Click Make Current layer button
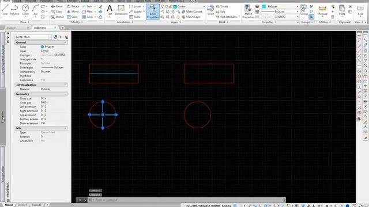This screenshot has height=207, width=369. coord(191,11)
